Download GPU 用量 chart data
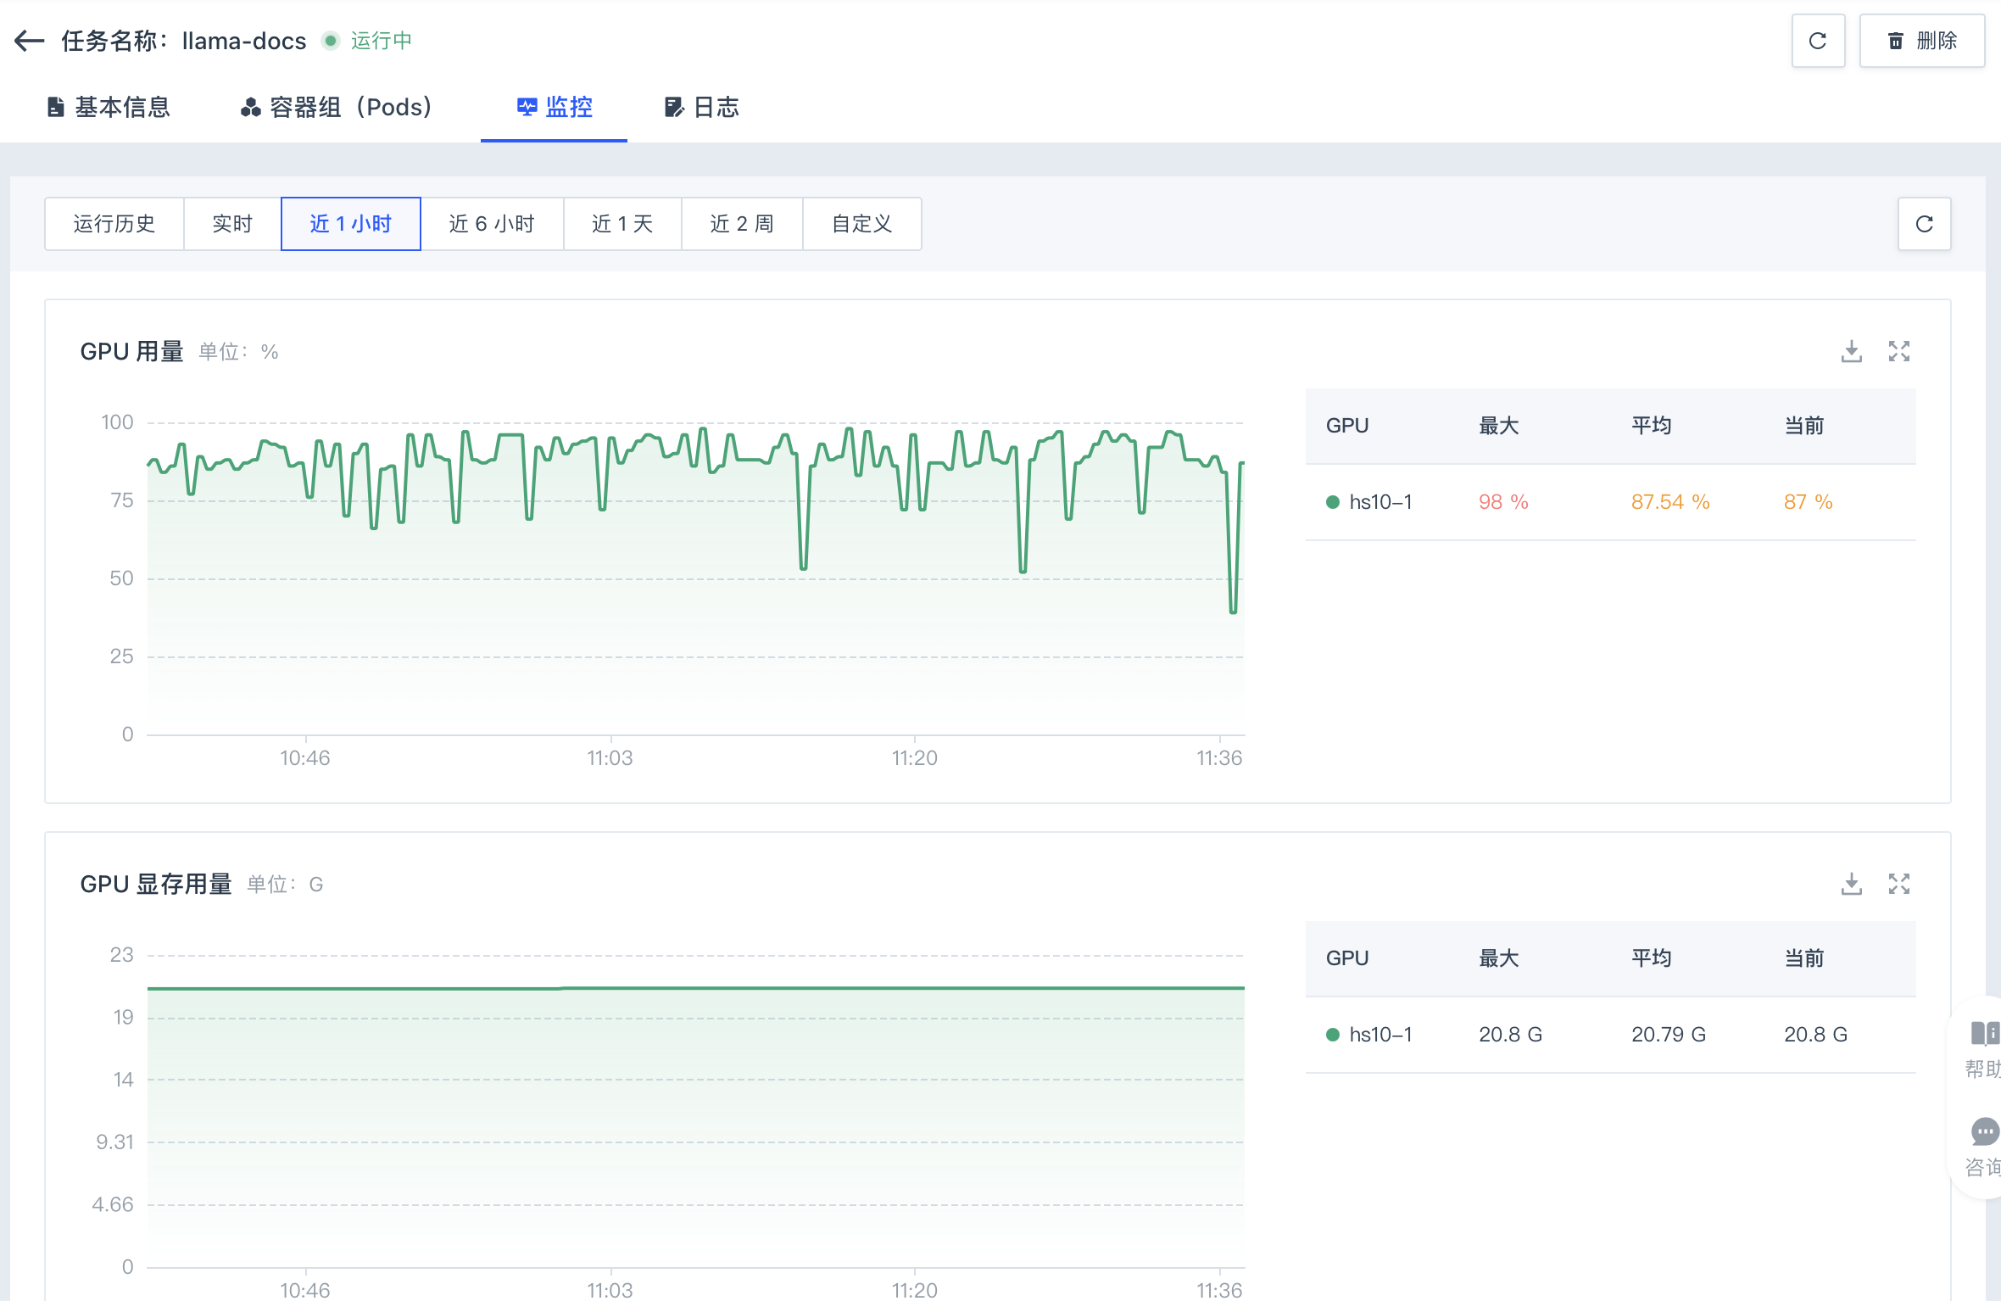The width and height of the screenshot is (2001, 1301). click(x=1852, y=351)
